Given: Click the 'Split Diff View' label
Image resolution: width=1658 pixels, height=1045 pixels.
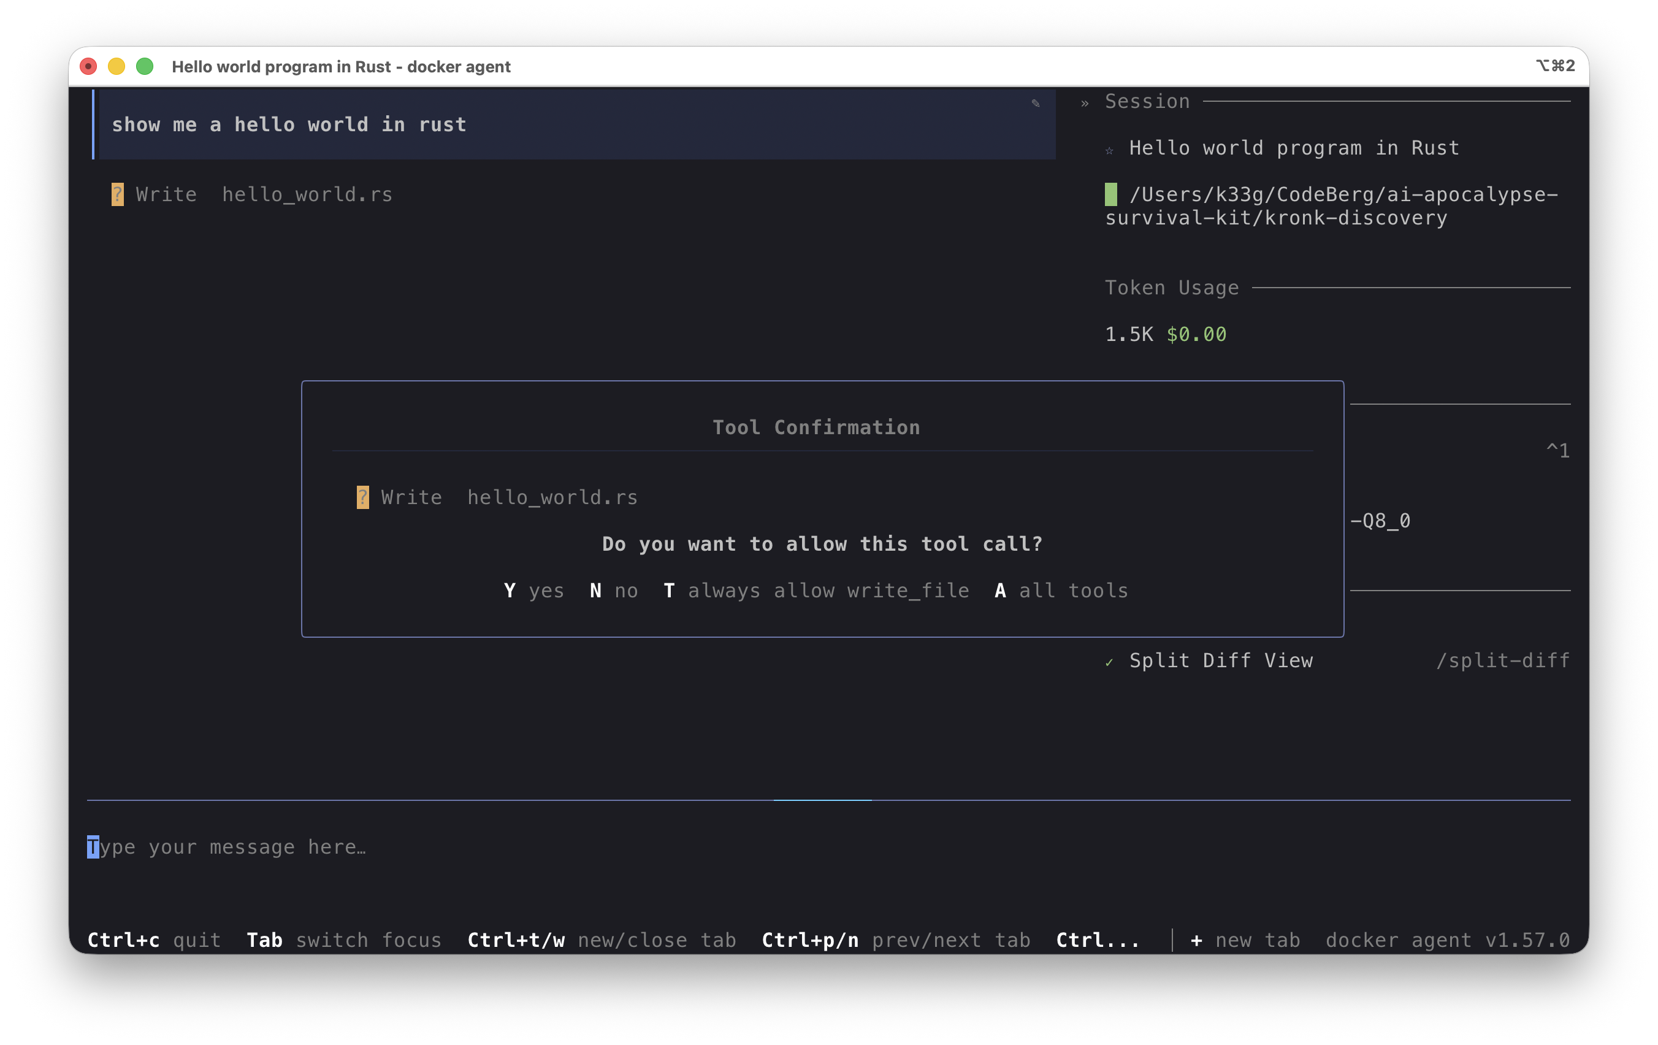Looking at the screenshot, I should [x=1221, y=661].
